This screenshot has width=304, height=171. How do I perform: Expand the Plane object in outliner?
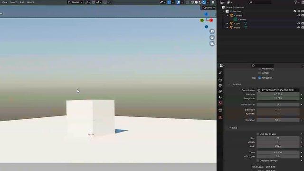(227, 28)
